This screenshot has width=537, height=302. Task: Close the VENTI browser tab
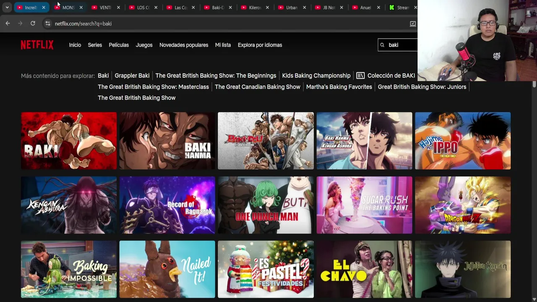coord(118,8)
